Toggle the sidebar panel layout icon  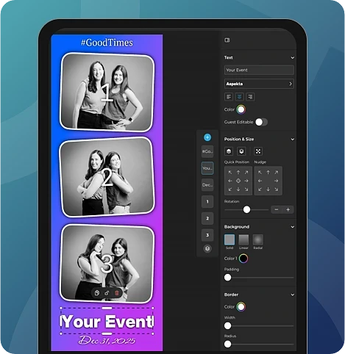(x=227, y=40)
